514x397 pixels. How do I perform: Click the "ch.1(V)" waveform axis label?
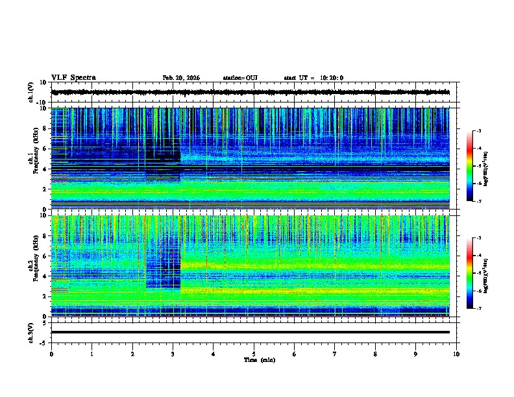tap(31, 92)
